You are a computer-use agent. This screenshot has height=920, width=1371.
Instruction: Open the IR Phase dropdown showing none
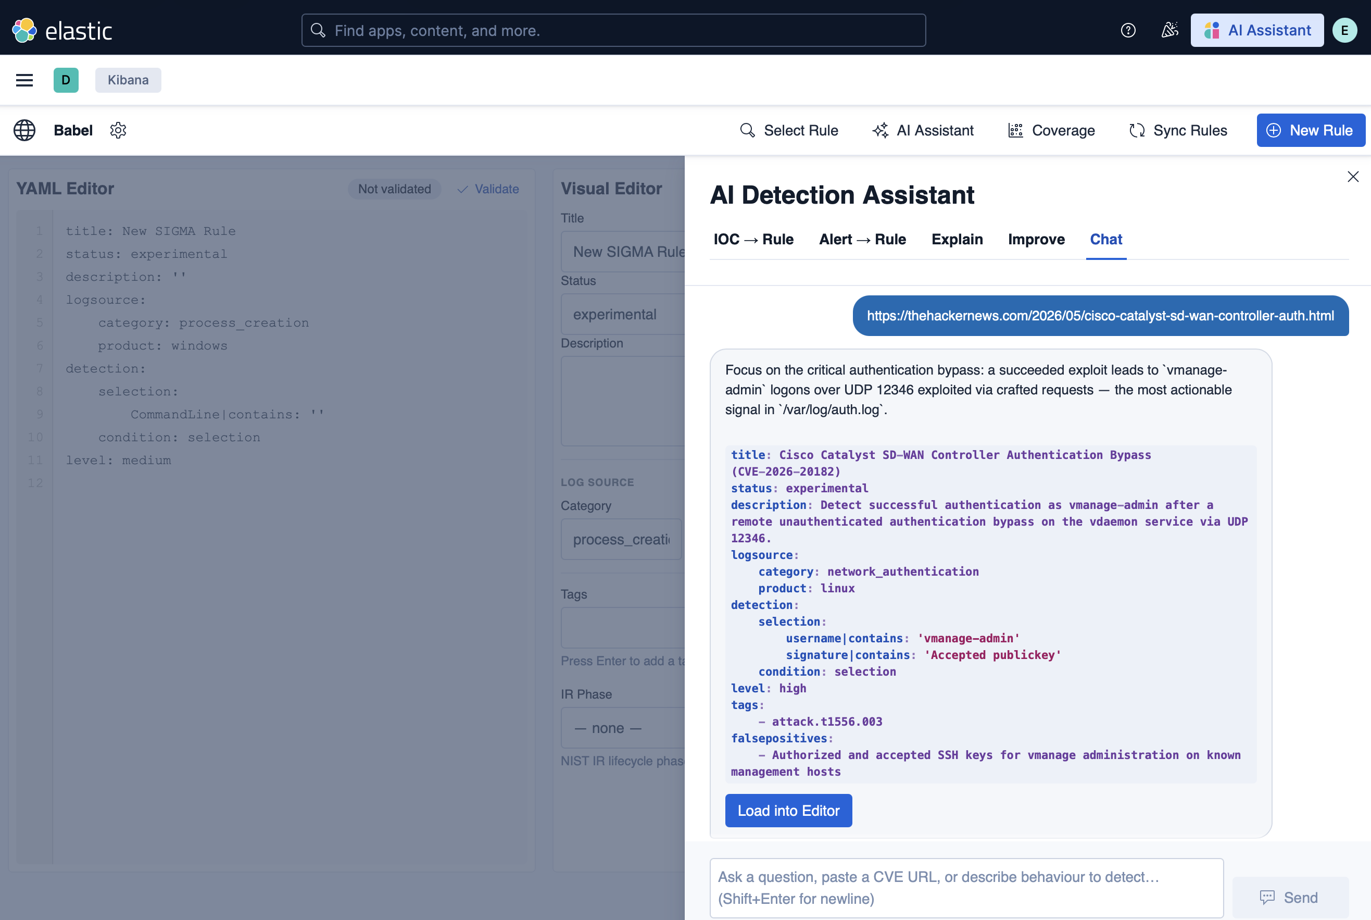(x=623, y=728)
